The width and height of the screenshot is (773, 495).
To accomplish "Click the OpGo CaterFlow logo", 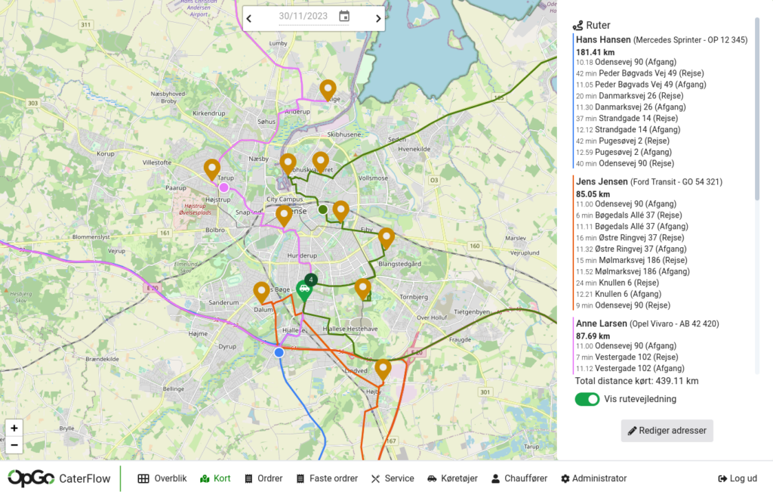I will (x=60, y=478).
